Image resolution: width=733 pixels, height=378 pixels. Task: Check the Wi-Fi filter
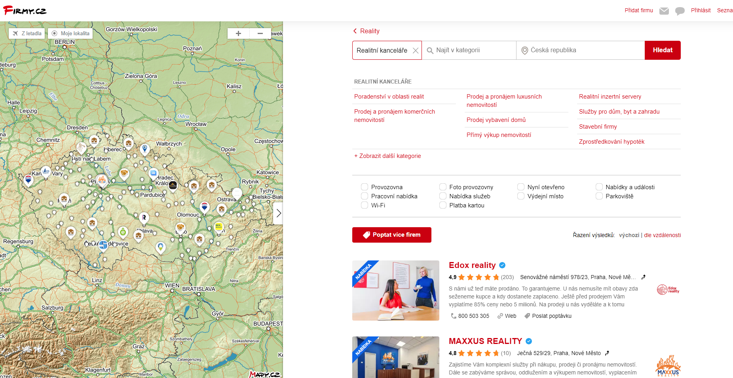click(365, 205)
